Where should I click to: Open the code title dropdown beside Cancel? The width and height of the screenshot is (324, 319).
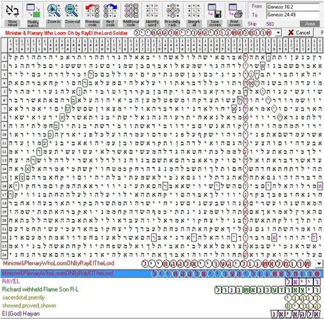(x=278, y=33)
